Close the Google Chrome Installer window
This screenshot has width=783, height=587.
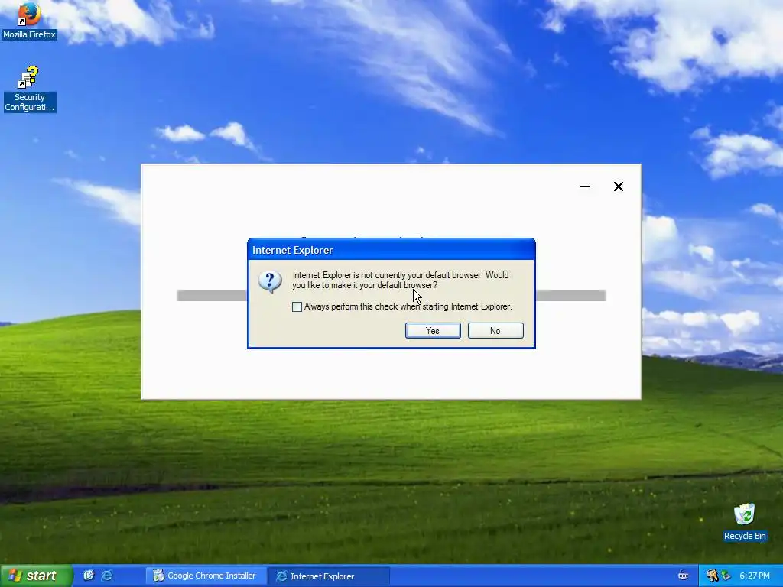pos(618,186)
